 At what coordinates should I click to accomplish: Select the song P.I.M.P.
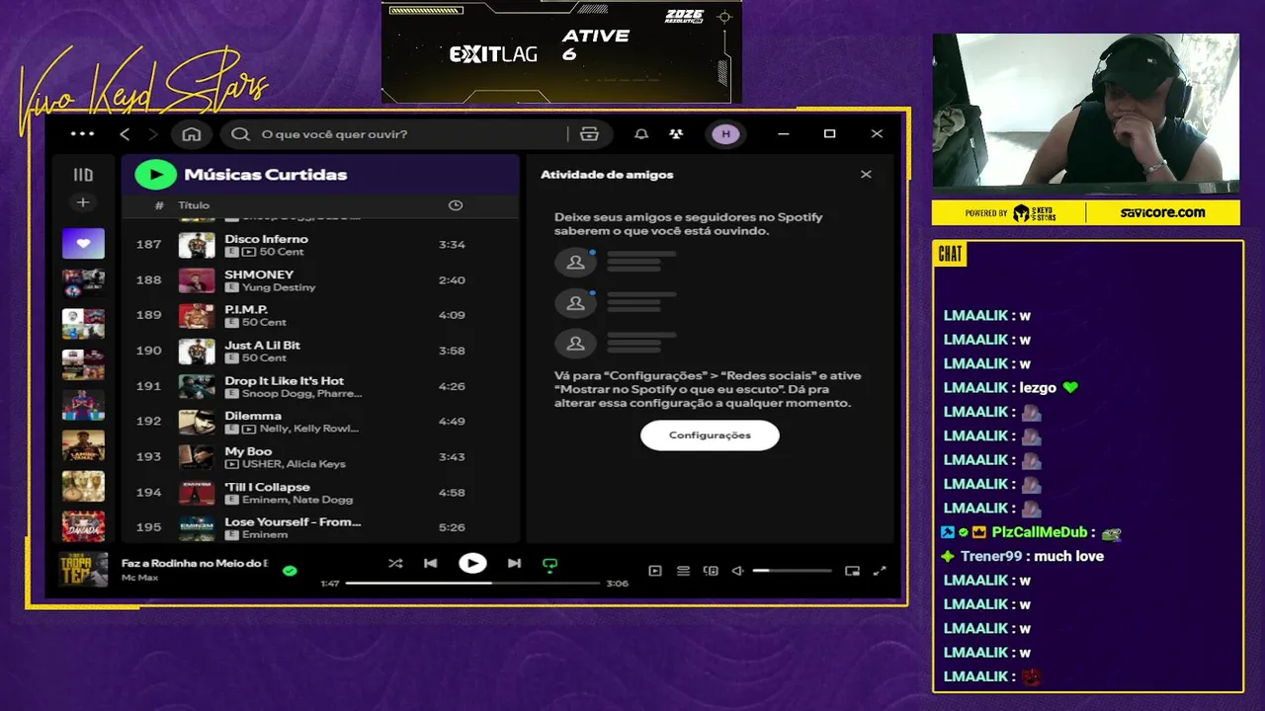(x=246, y=310)
